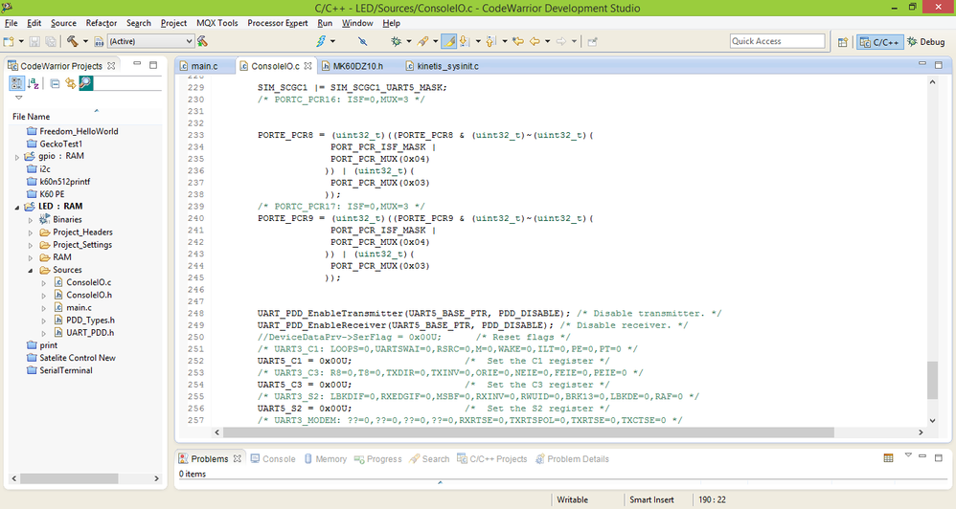Open the MQX Tools menu

click(x=217, y=23)
